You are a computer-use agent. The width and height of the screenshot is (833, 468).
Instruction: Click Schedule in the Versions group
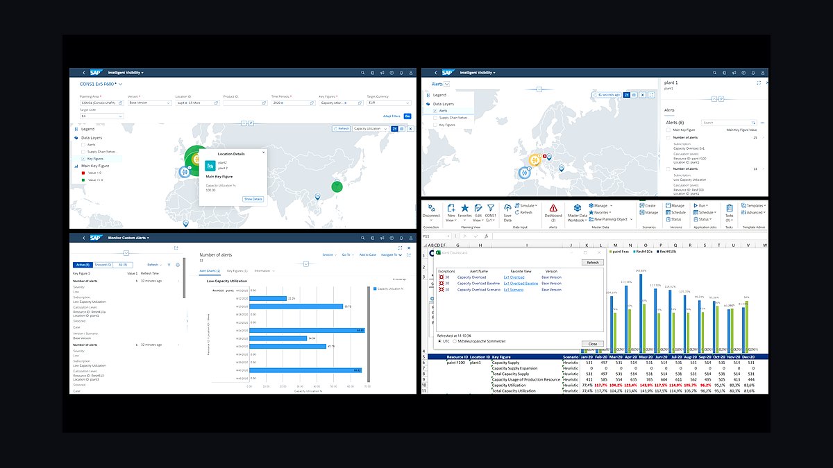click(x=675, y=213)
